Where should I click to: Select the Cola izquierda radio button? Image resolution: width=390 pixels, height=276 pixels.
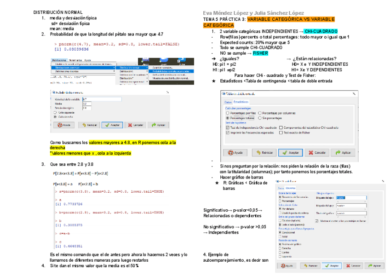[55, 113]
